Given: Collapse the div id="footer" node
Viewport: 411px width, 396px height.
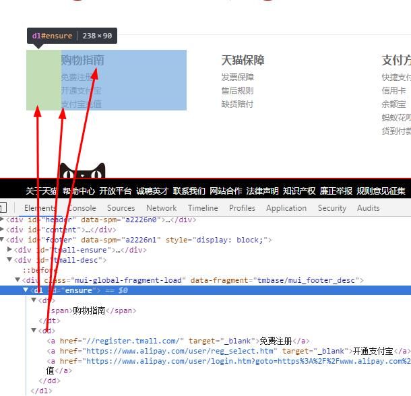Looking at the screenshot, I should 2,239.
